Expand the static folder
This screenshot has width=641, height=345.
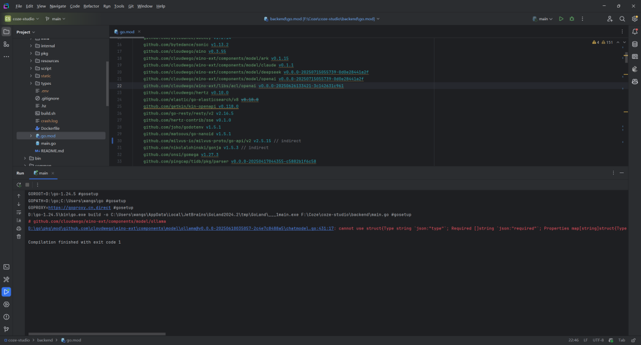click(31, 76)
